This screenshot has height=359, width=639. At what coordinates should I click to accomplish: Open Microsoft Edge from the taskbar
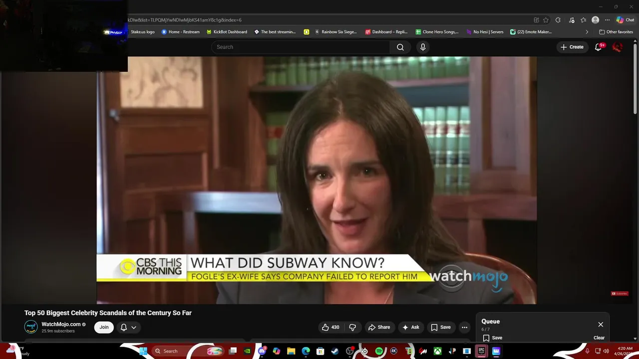pyautogui.click(x=306, y=351)
